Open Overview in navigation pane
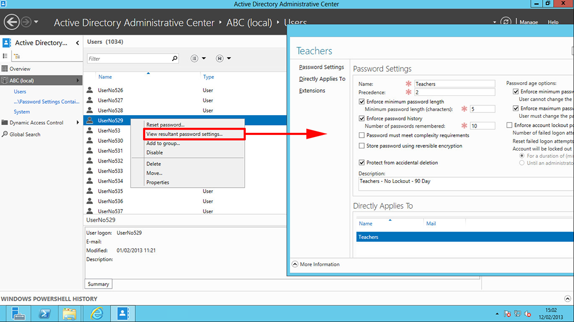 20,69
